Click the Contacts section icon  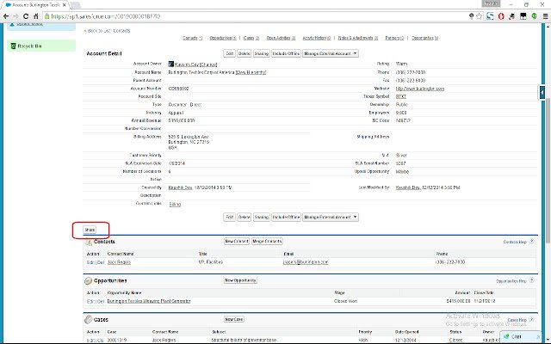(89, 242)
